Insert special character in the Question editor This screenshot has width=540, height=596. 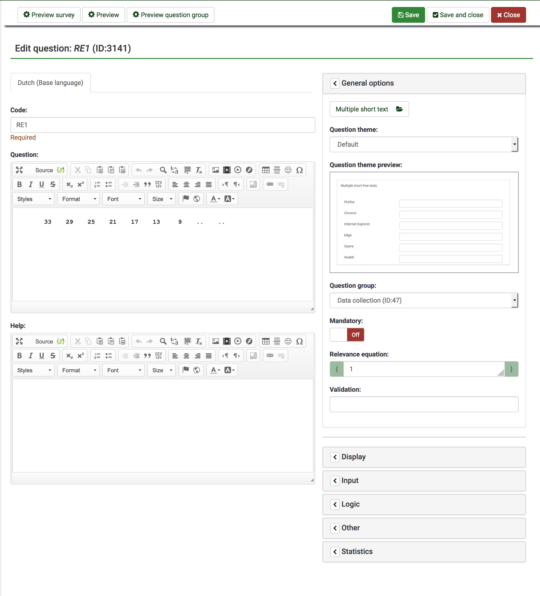(299, 170)
